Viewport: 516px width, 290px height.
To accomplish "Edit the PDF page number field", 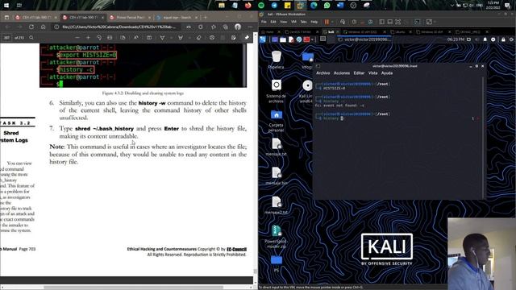I will point(6,38).
